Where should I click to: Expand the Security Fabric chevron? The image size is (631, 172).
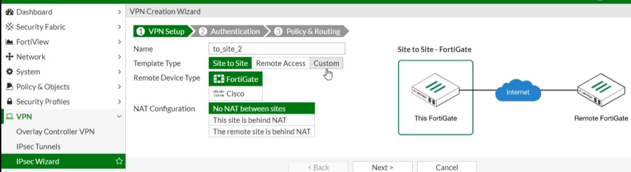tap(119, 27)
